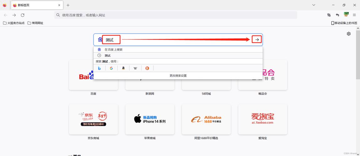Viewport: 360px width, 156px height.
Task: Open the Firefox hamburger menu
Action: [354, 15]
